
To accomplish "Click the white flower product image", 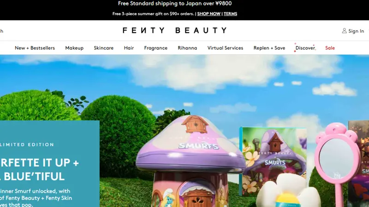I will point(288,191).
